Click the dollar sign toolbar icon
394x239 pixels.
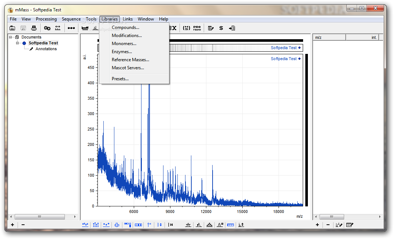[x=221, y=28]
